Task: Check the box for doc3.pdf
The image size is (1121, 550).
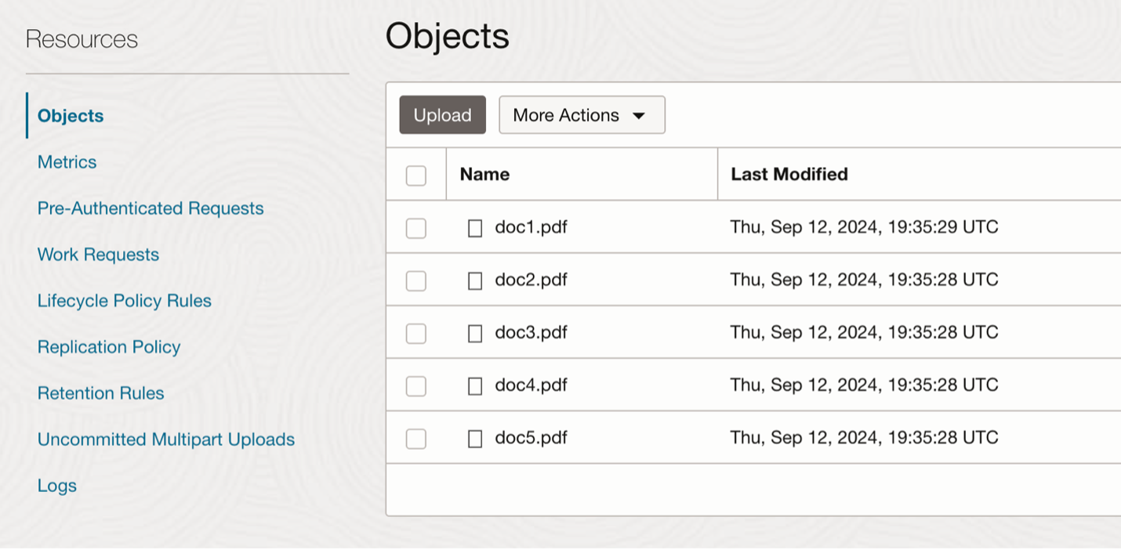Action: pyautogui.click(x=416, y=333)
